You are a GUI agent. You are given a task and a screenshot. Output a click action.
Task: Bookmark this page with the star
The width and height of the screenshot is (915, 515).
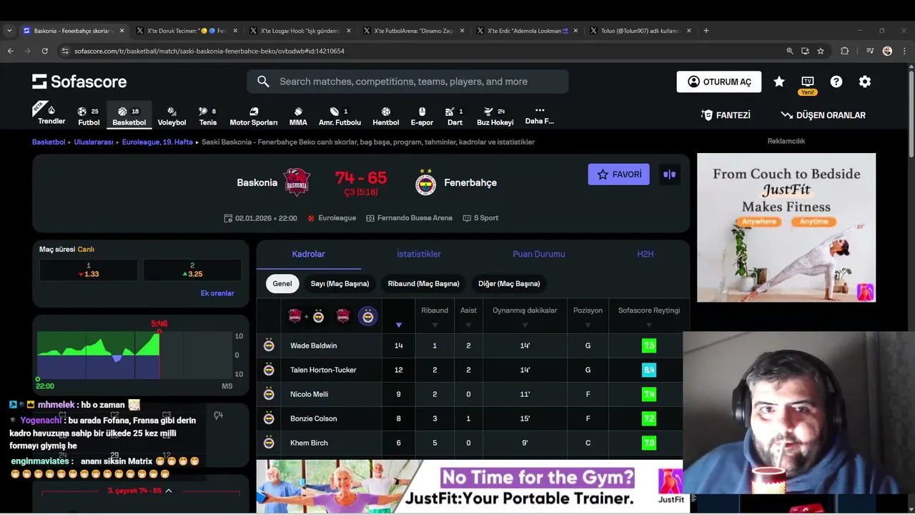pyautogui.click(x=821, y=51)
